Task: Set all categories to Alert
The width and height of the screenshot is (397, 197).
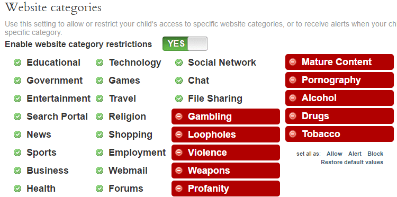Action: click(x=355, y=154)
